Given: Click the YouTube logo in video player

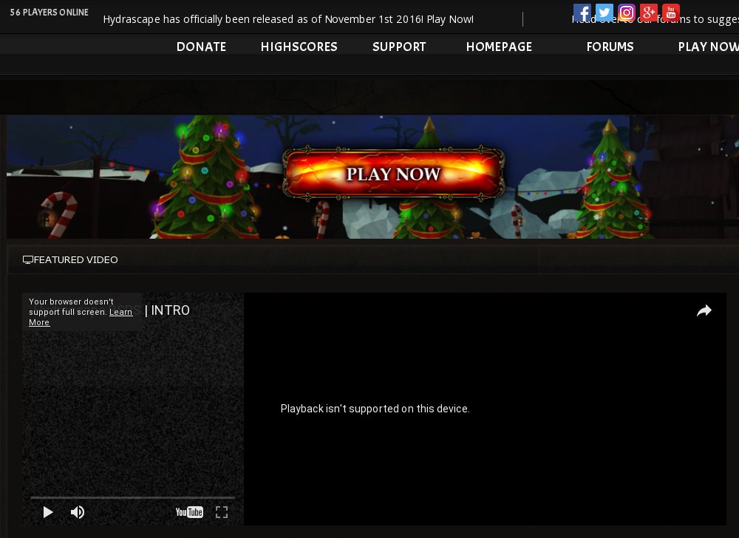Looking at the screenshot, I should 189,512.
